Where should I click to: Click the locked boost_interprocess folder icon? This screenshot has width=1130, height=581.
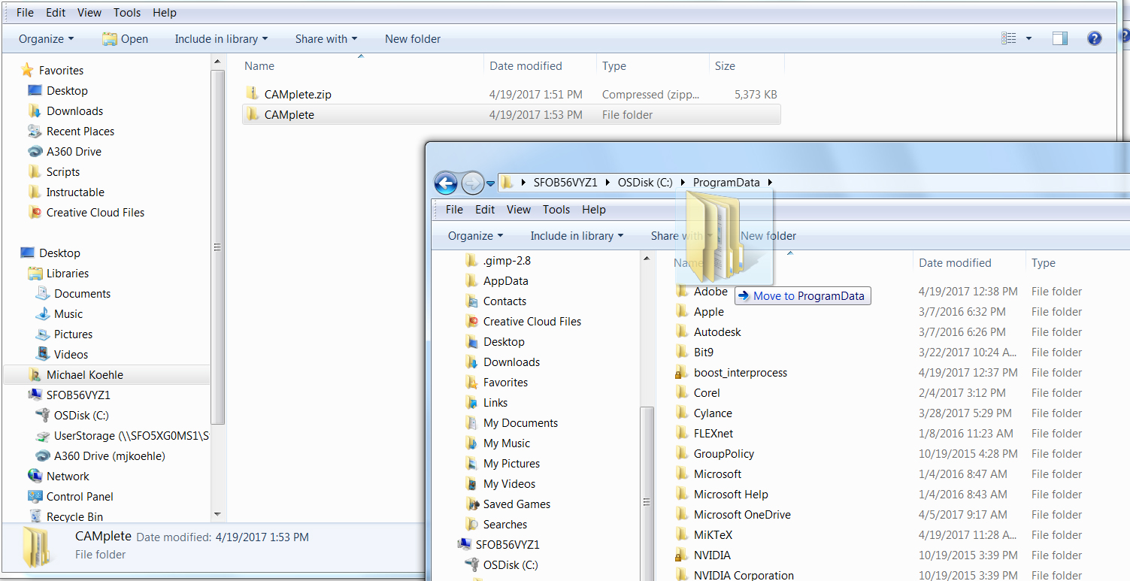point(681,372)
